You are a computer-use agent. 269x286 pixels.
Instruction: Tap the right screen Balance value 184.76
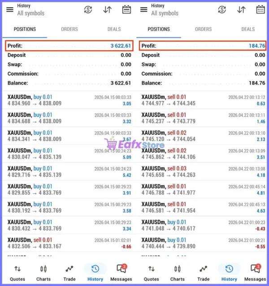point(257,83)
